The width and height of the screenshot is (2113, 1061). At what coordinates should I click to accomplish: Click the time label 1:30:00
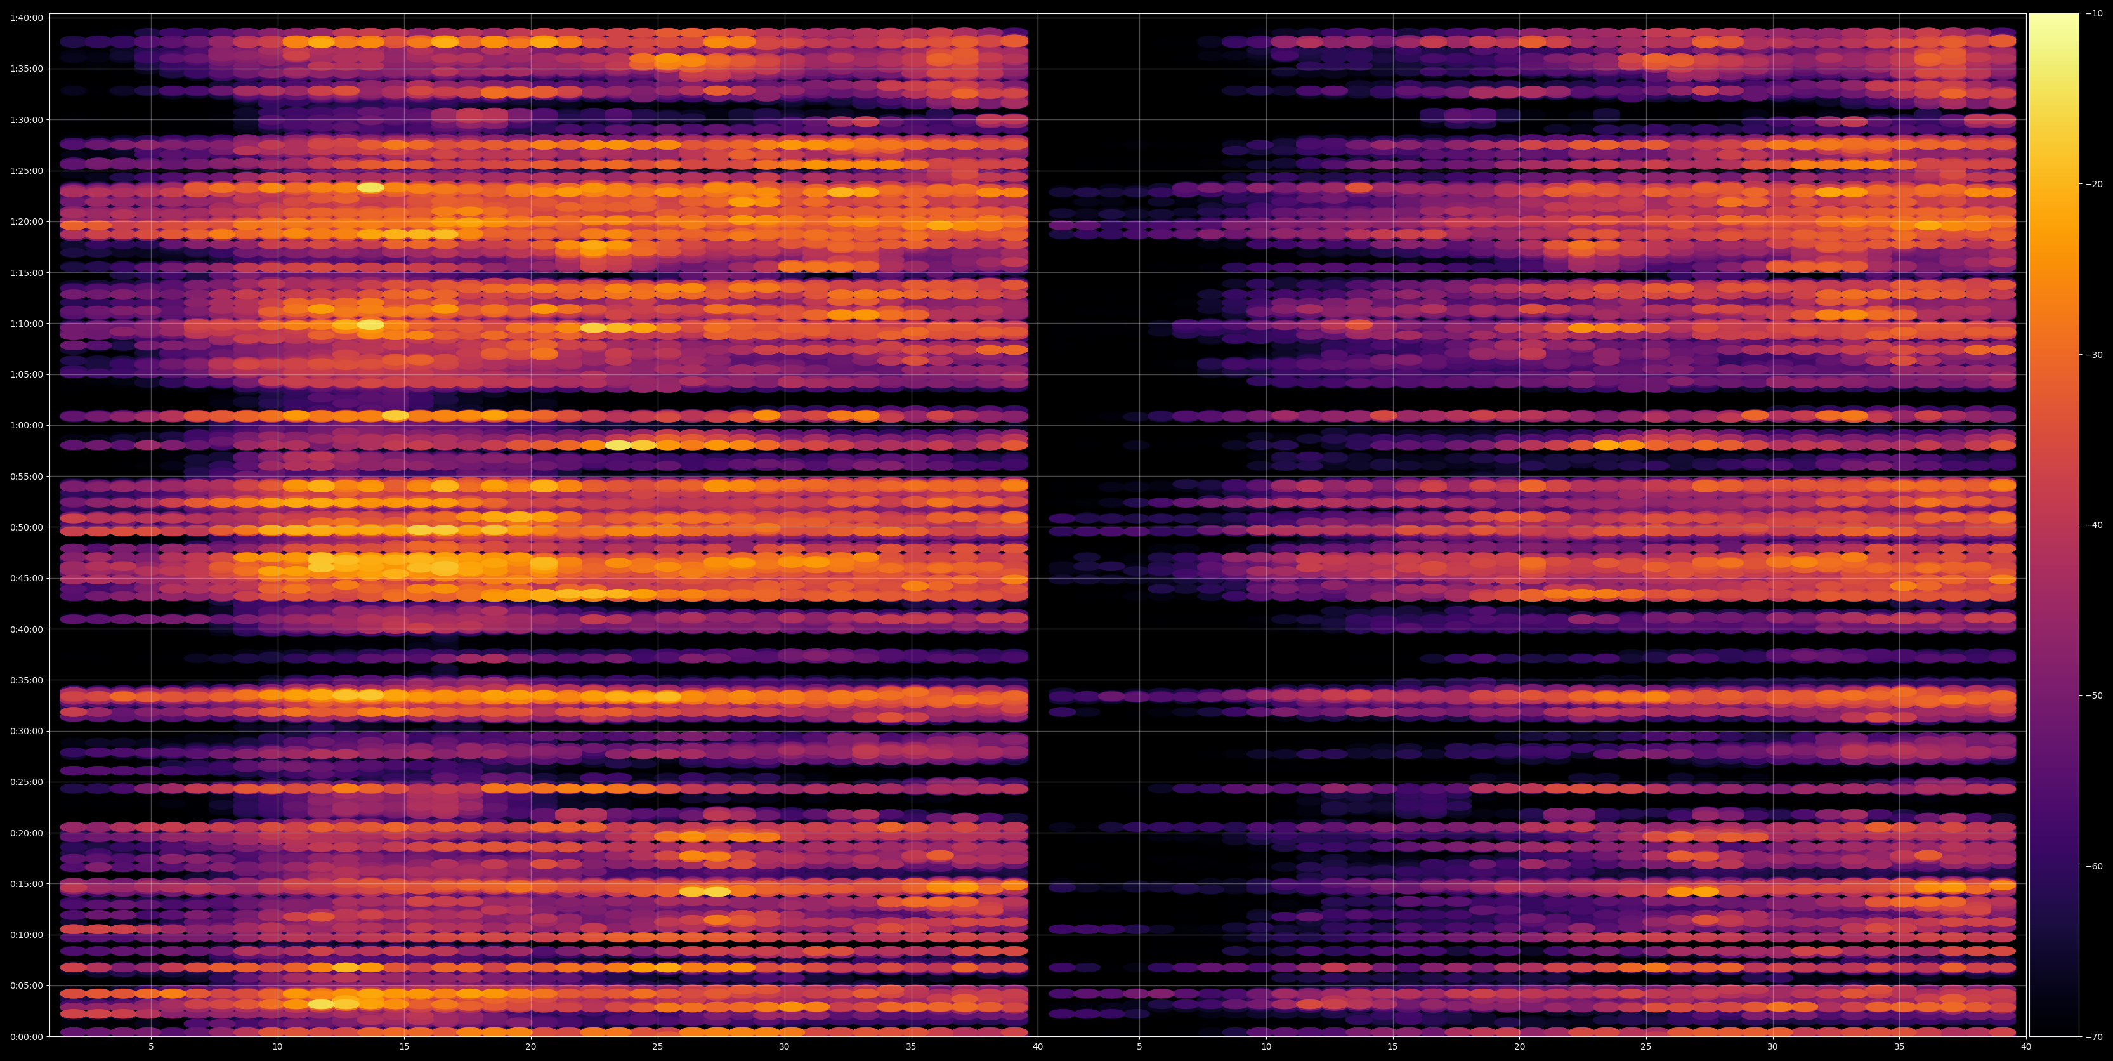click(26, 120)
